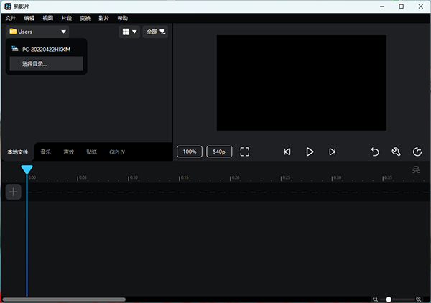Click the timeline zoom slider handle

(389, 299)
